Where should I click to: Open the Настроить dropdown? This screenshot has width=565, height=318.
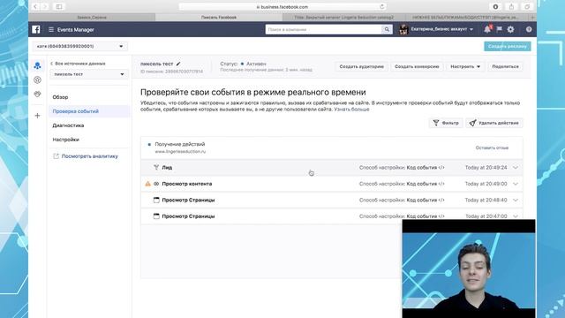465,67
